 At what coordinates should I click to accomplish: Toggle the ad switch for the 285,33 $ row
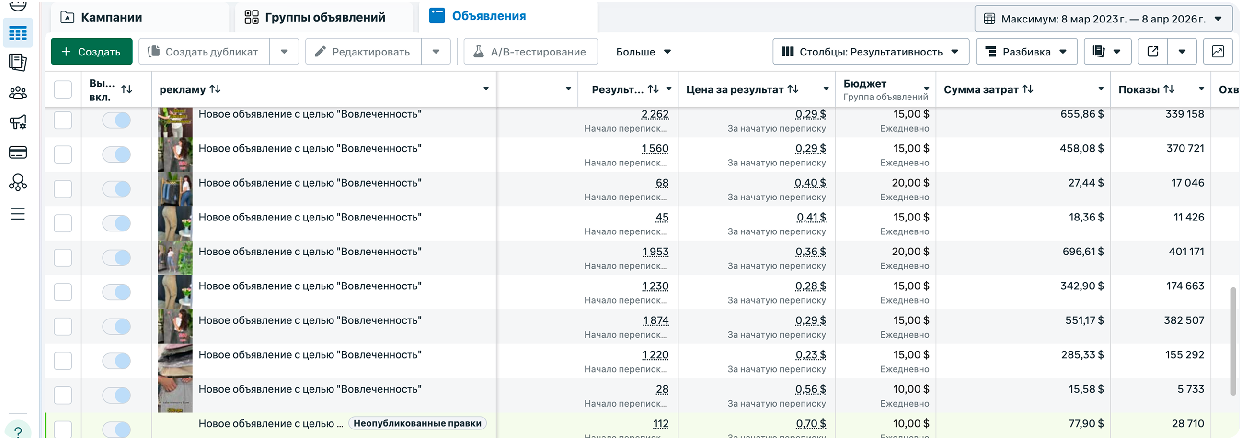[117, 361]
